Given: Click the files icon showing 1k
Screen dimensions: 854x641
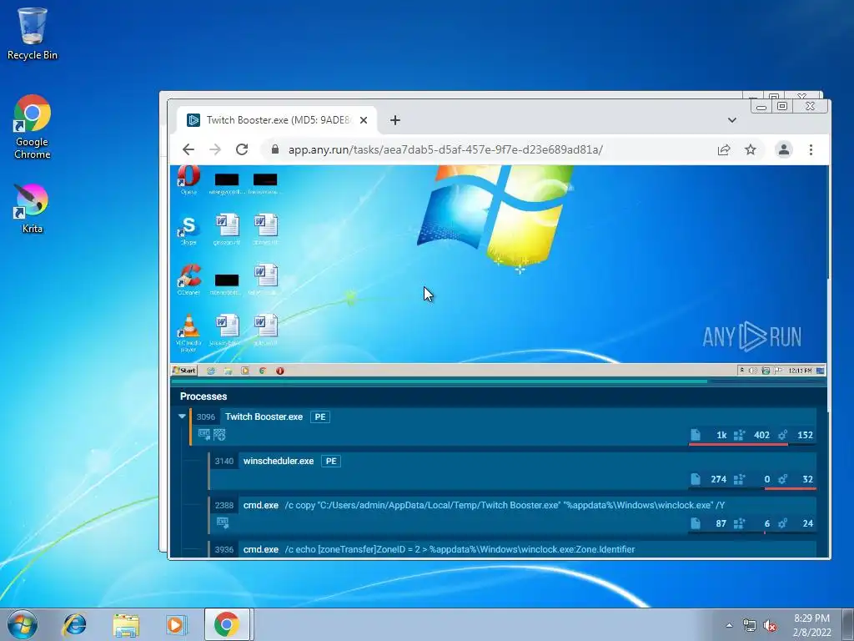Looking at the screenshot, I should [x=696, y=435].
